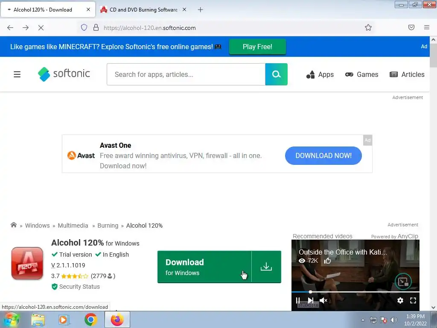
Task: Go forward with the browser forward arrow
Action: pyautogui.click(x=26, y=28)
